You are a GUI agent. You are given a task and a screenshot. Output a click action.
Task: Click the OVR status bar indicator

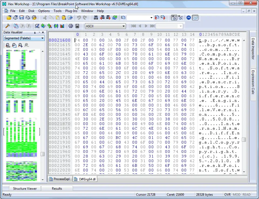coord(227,194)
